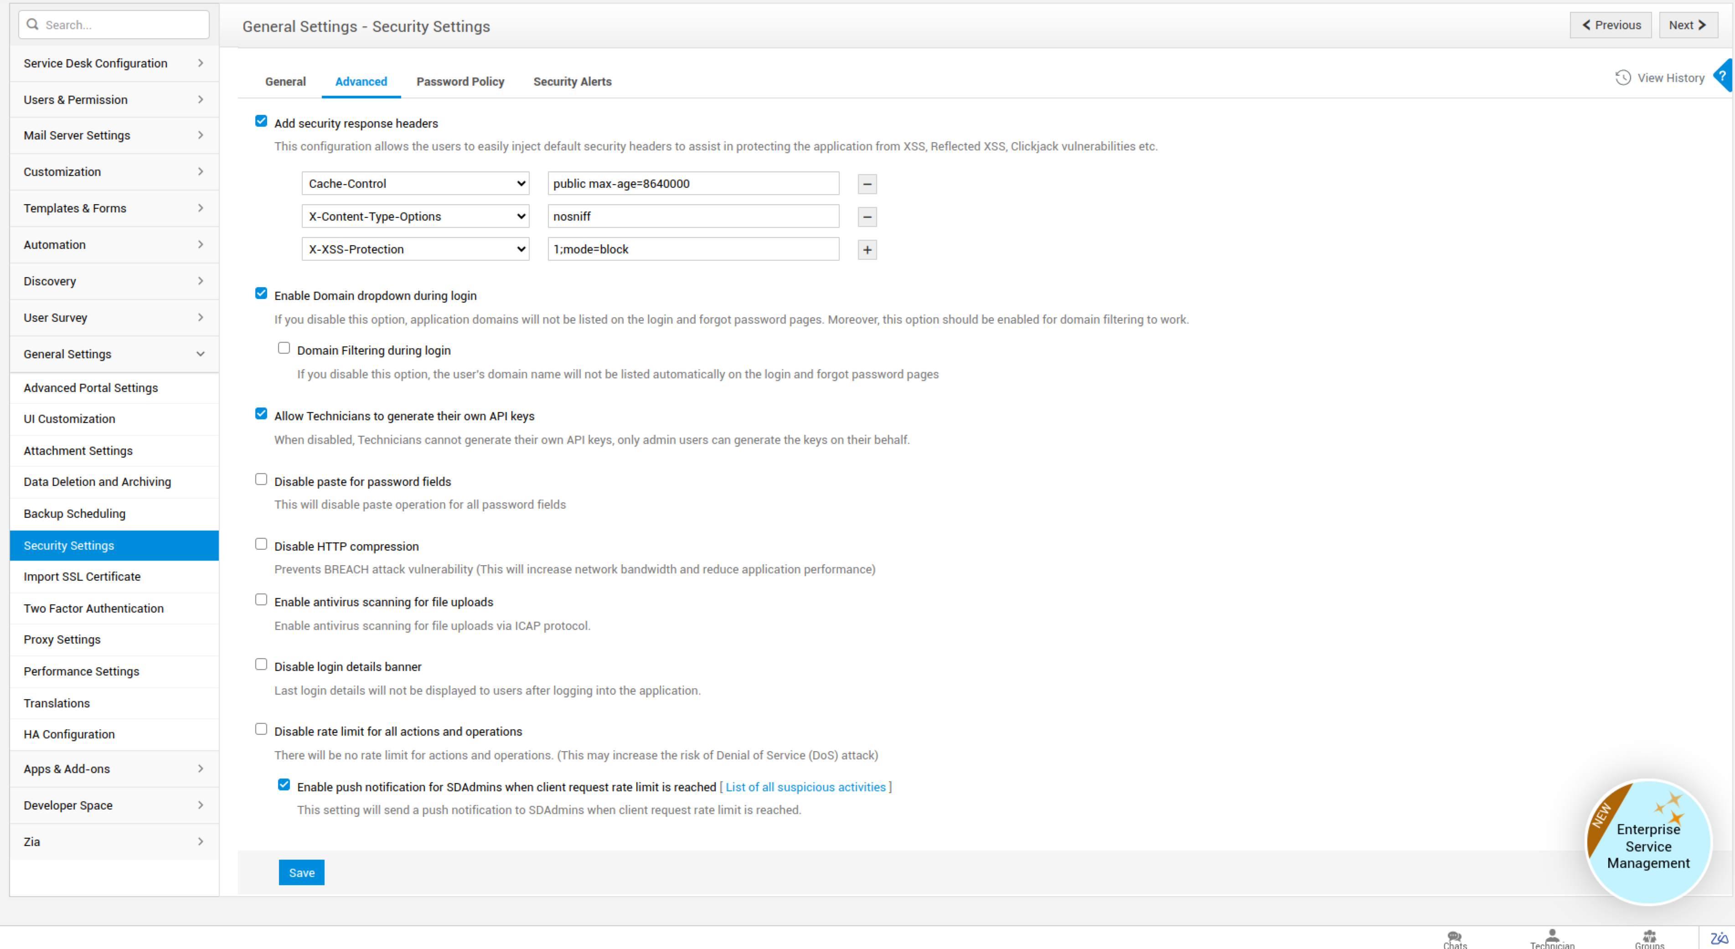The height and width of the screenshot is (949, 1735).
Task: Open the Technician panel at bottom
Action: coord(1552,938)
